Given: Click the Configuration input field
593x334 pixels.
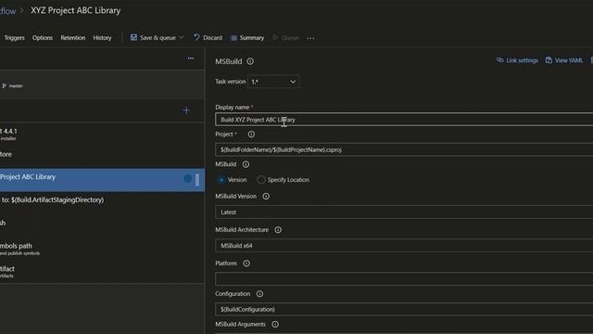Looking at the screenshot, I should point(404,309).
